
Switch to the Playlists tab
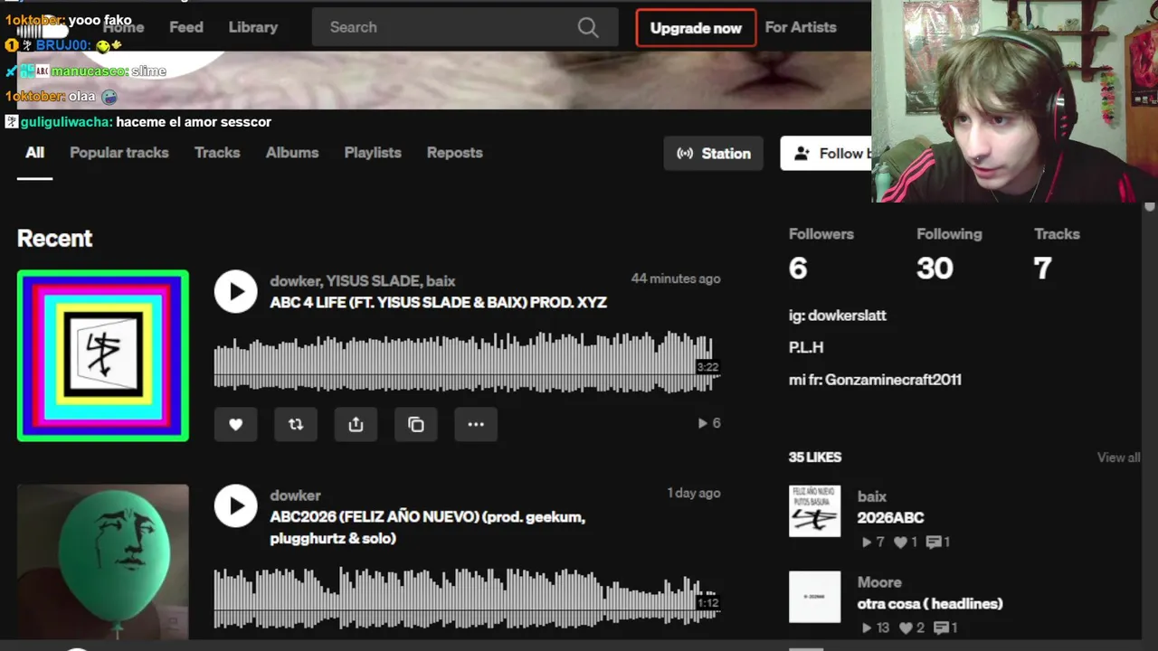[373, 153]
